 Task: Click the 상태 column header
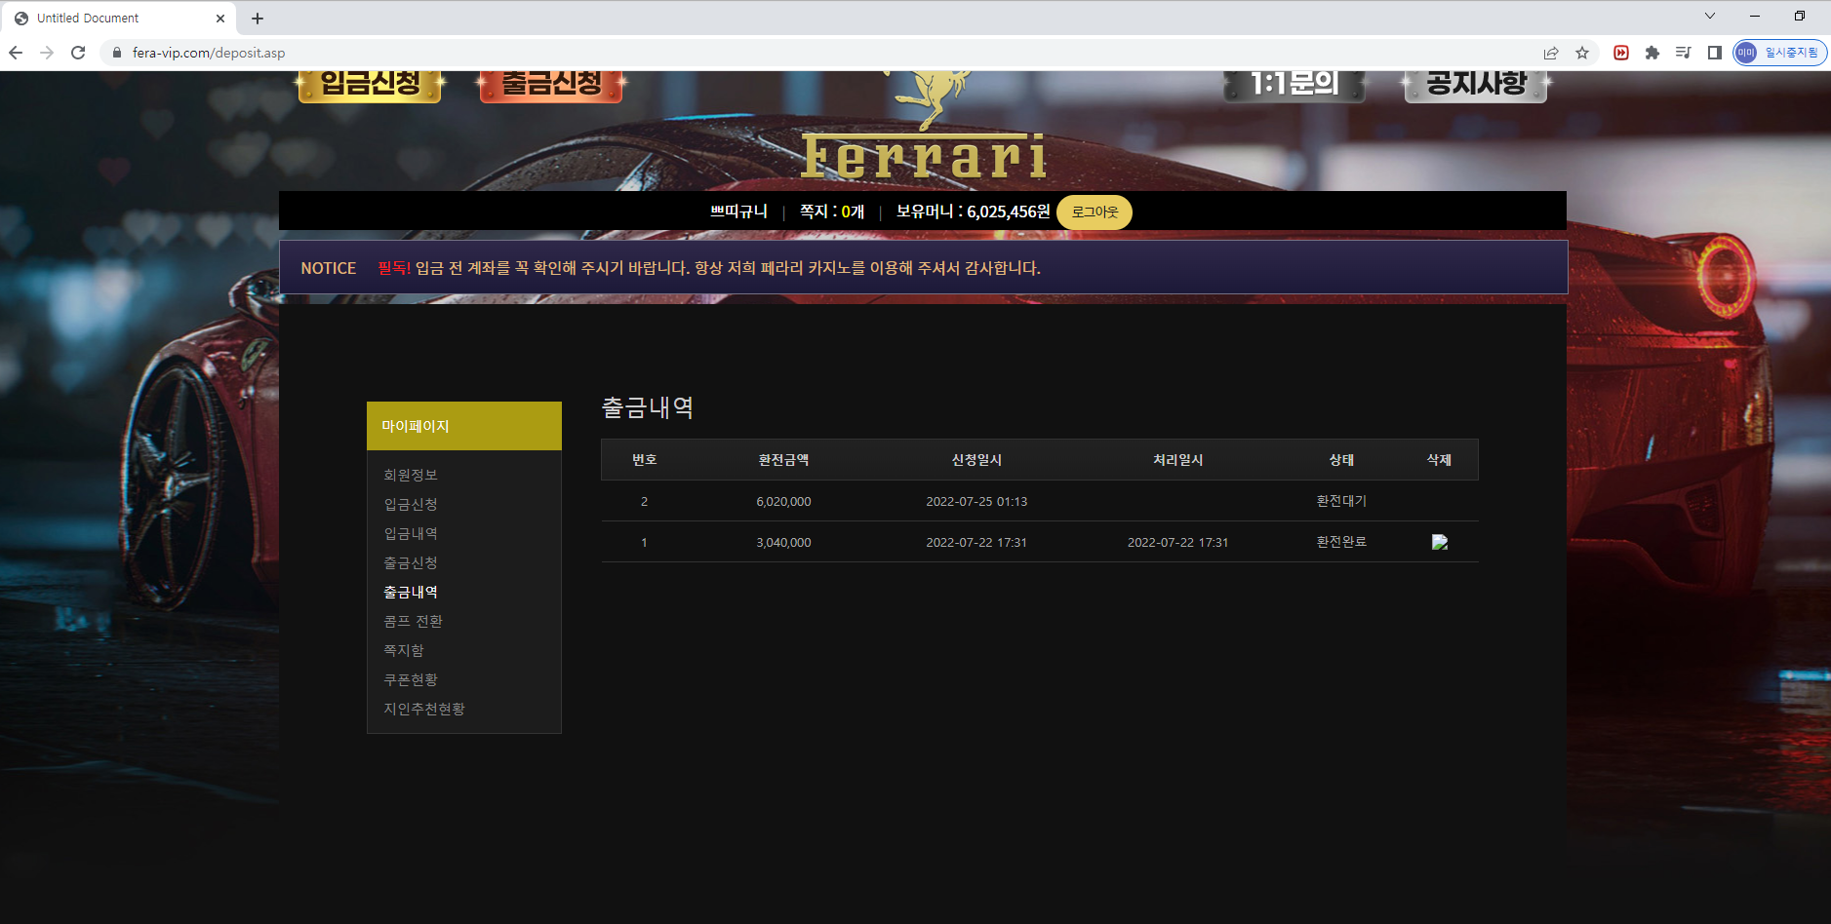click(x=1341, y=460)
